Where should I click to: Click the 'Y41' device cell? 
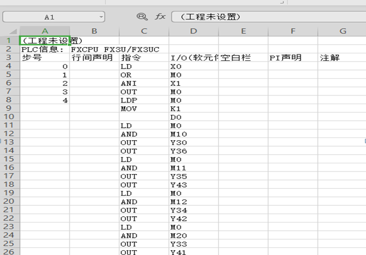point(194,252)
